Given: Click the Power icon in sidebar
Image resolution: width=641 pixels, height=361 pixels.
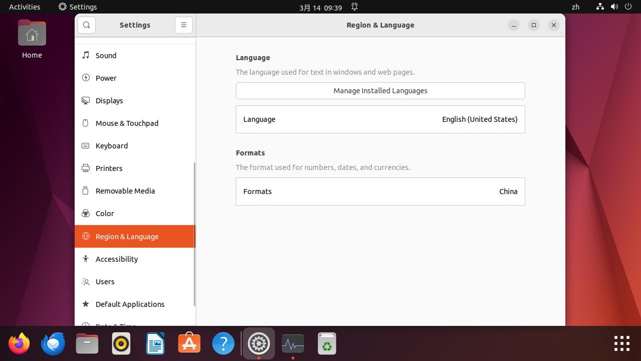Looking at the screenshot, I should (x=86, y=78).
